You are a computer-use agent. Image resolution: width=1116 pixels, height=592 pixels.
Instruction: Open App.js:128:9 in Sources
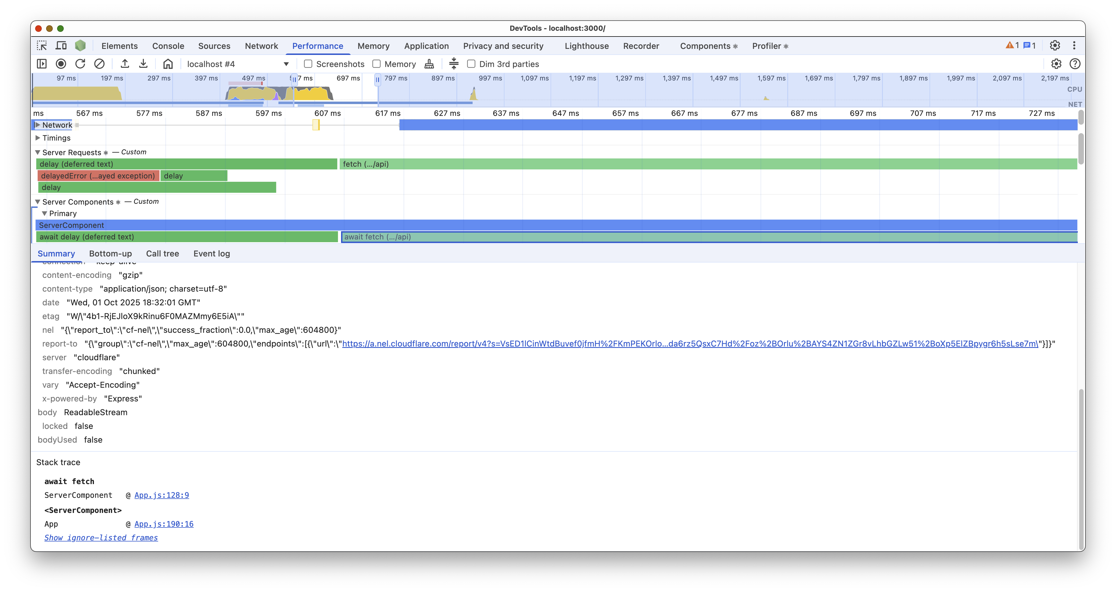tap(161, 495)
